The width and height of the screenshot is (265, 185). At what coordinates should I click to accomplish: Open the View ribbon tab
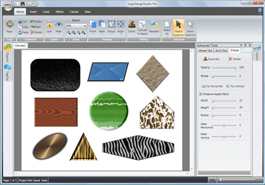click(87, 12)
